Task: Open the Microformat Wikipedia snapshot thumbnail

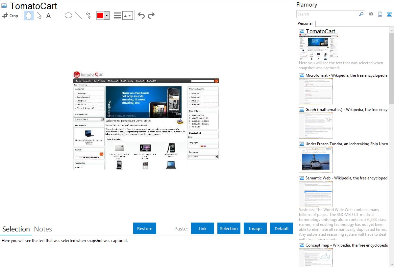Action: coord(316,91)
